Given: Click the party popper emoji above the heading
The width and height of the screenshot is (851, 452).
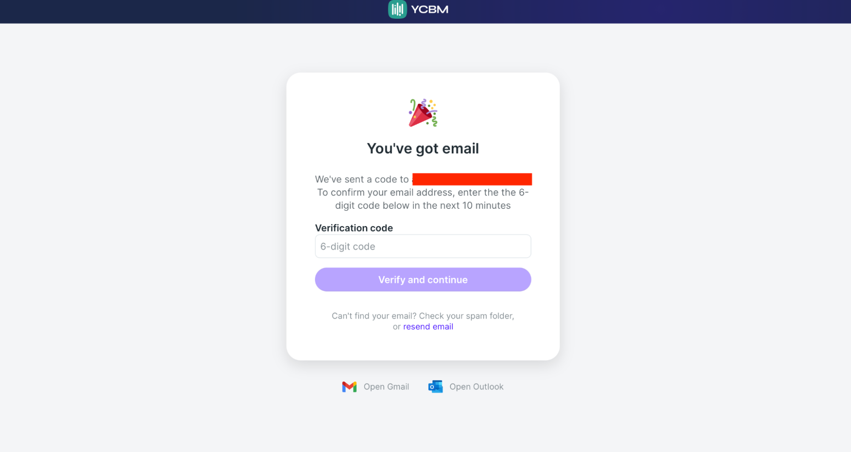Looking at the screenshot, I should point(423,112).
